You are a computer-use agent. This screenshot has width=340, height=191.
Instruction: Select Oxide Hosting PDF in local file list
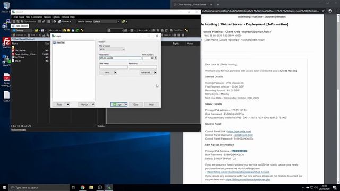coord(24,54)
